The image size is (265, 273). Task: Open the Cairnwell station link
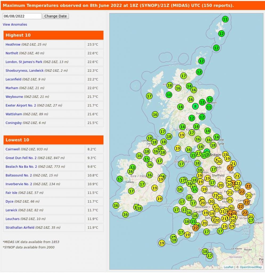[x=13, y=149]
